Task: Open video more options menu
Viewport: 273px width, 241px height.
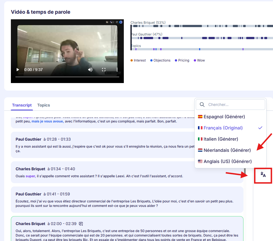Action: click(x=117, y=70)
